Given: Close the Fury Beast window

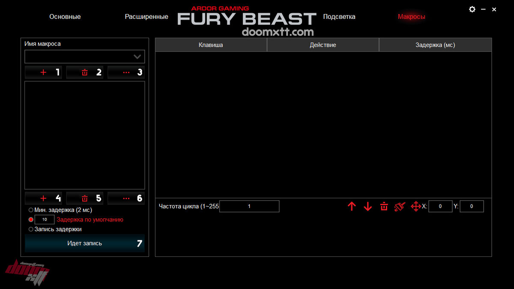Looking at the screenshot, I should click(x=494, y=9).
